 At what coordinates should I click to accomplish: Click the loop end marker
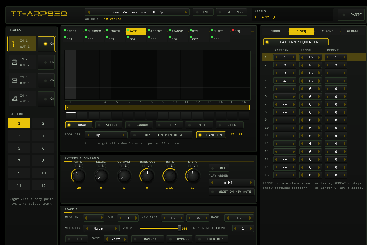(x=248, y=107)
